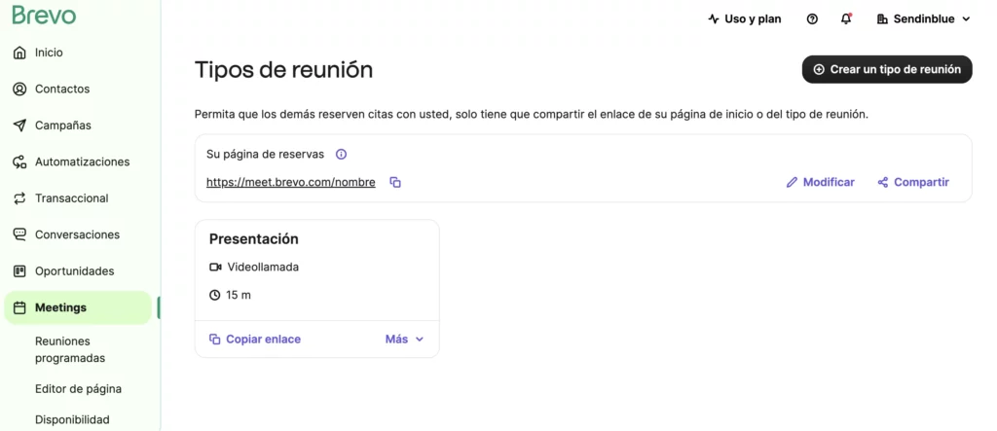
Task: Click the info icon beside Su página de reservas
Action: (341, 154)
